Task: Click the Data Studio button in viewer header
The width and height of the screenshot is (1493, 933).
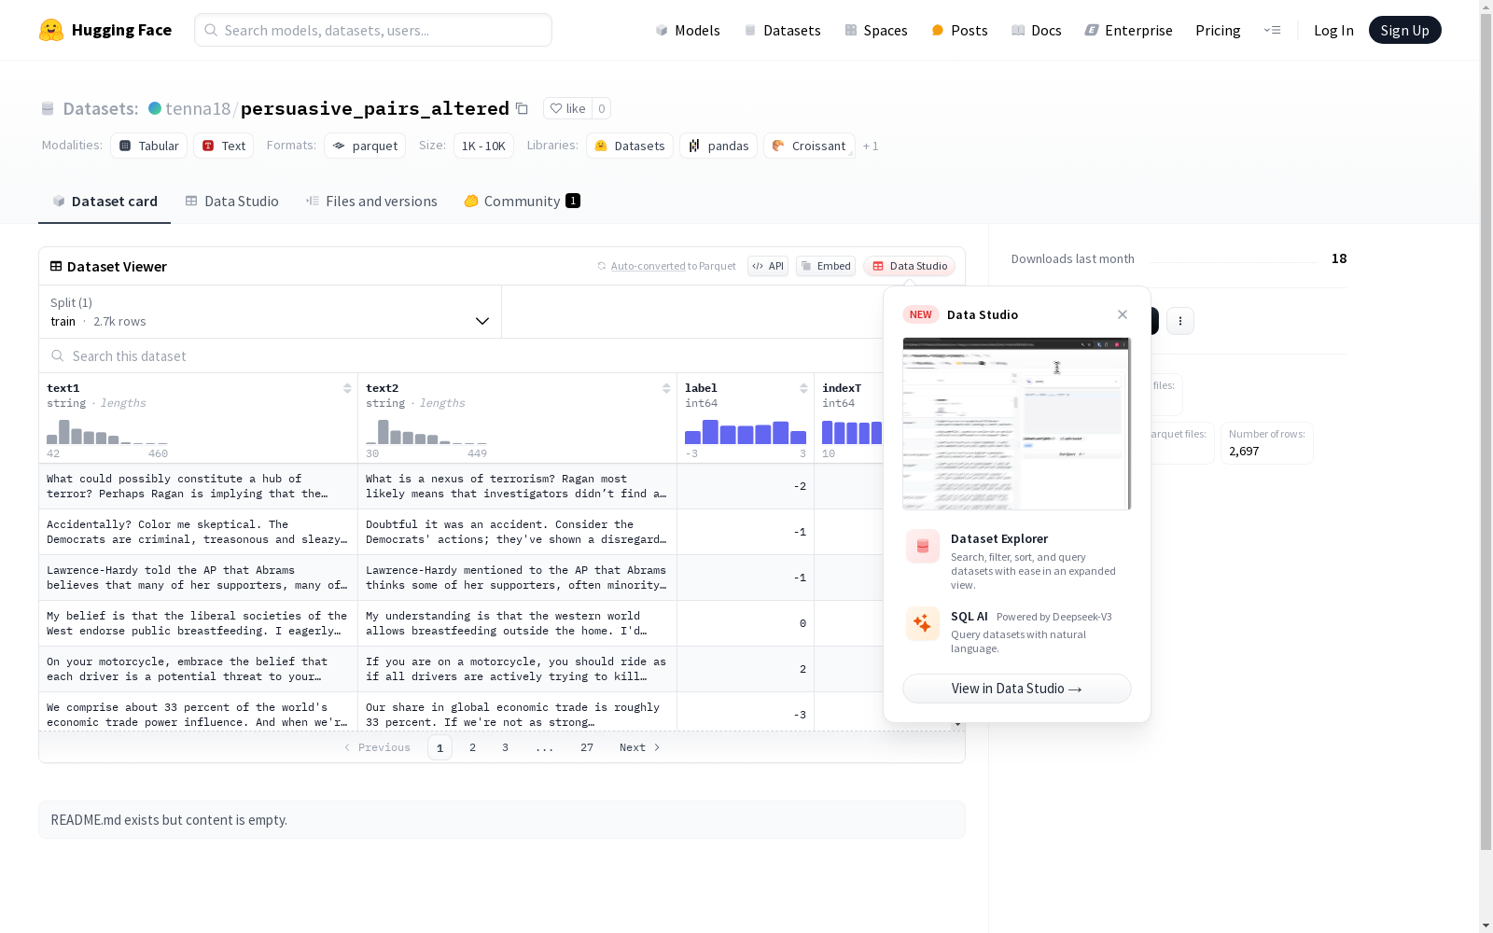Action: click(x=910, y=266)
